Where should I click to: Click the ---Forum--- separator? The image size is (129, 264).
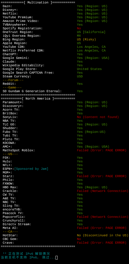click(x=13, y=80)
